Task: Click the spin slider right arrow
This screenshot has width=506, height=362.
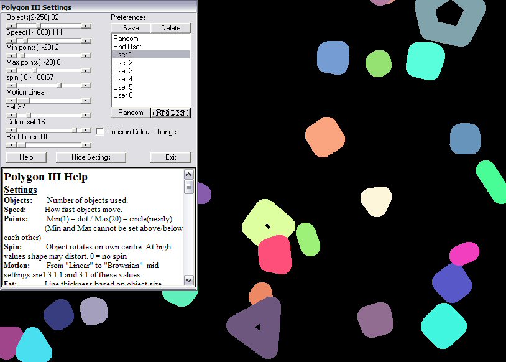Action: click(86, 85)
